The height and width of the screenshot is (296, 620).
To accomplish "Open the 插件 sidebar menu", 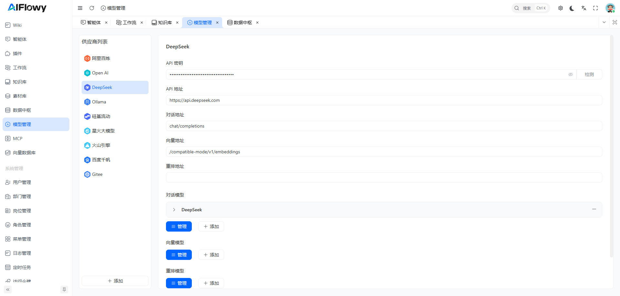I will tap(36, 53).
